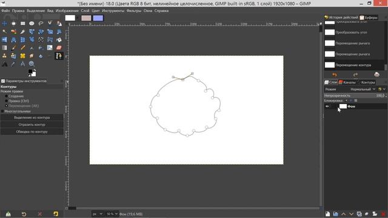
Task: Click the Обводка по контуру button
Action: click(32, 132)
